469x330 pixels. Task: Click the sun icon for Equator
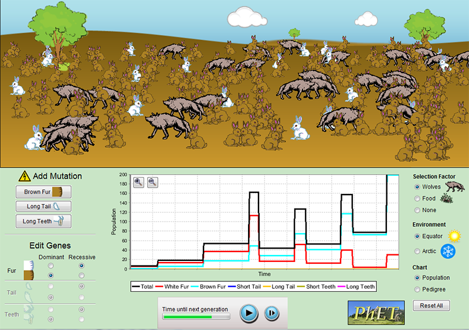pyautogui.click(x=454, y=236)
